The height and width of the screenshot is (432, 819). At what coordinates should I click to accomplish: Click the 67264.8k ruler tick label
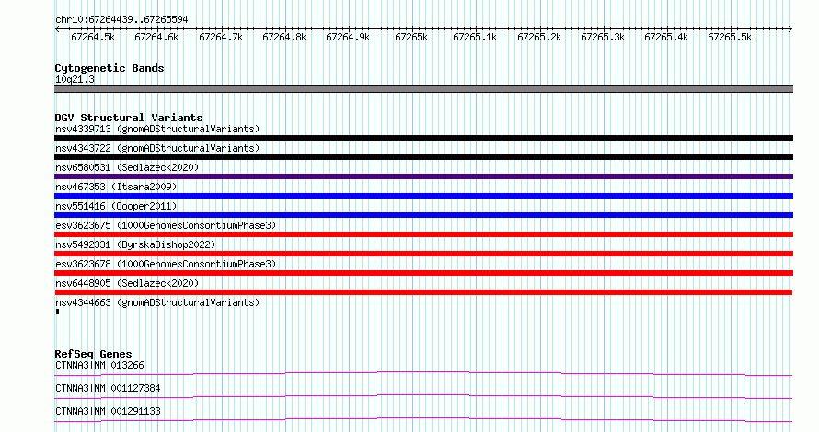(284, 37)
